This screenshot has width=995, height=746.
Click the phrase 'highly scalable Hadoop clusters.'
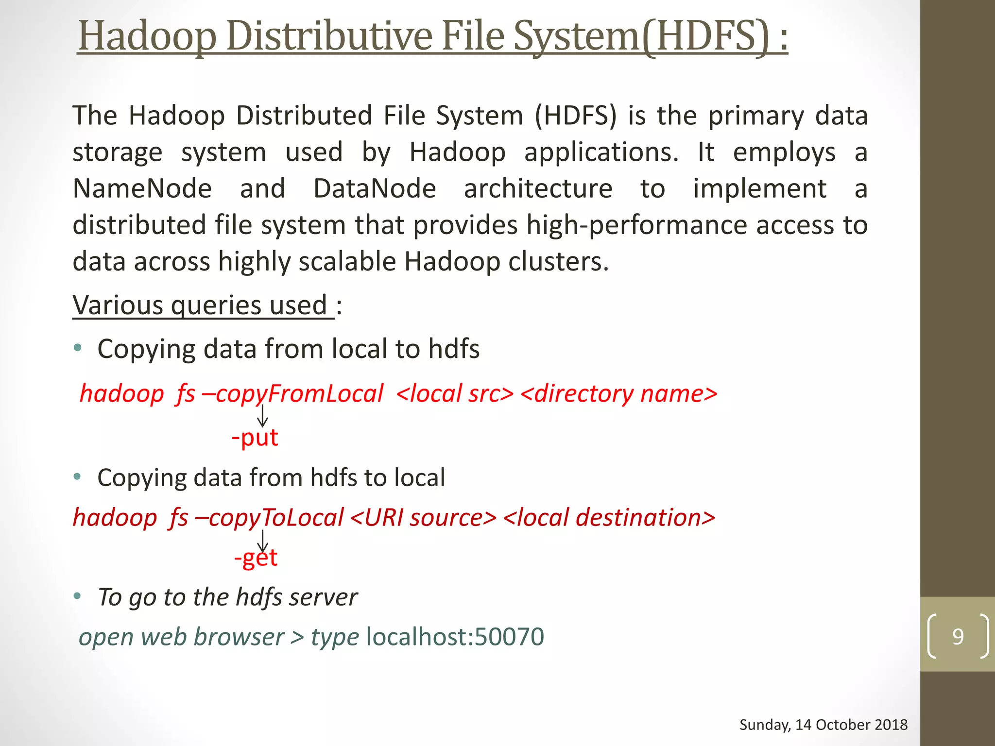pyautogui.click(x=413, y=262)
